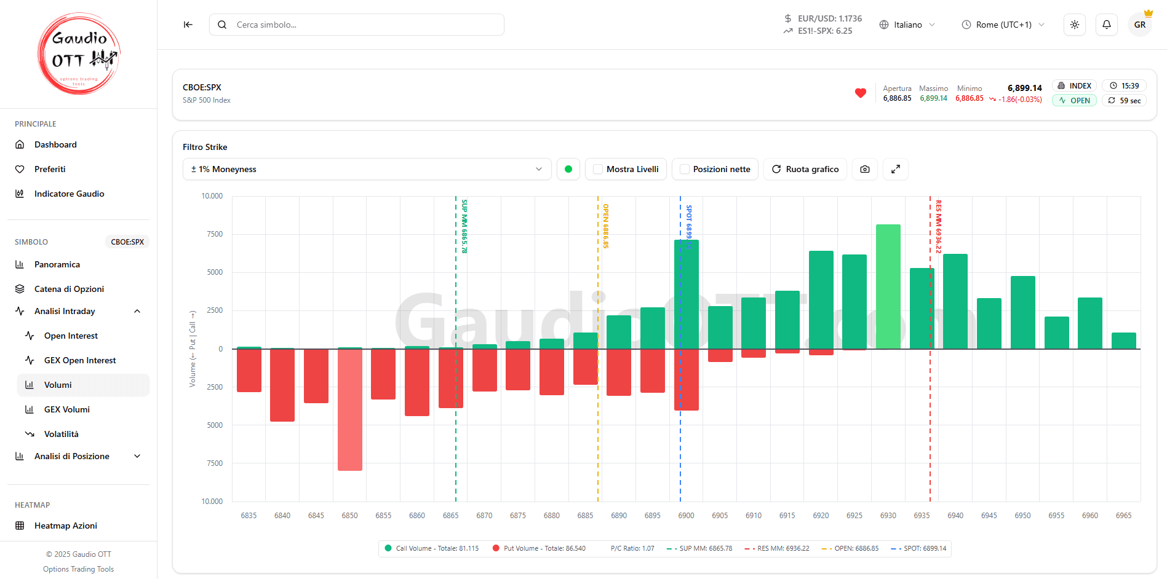Open the notifications bell
This screenshot has width=1167, height=579.
coord(1107,25)
